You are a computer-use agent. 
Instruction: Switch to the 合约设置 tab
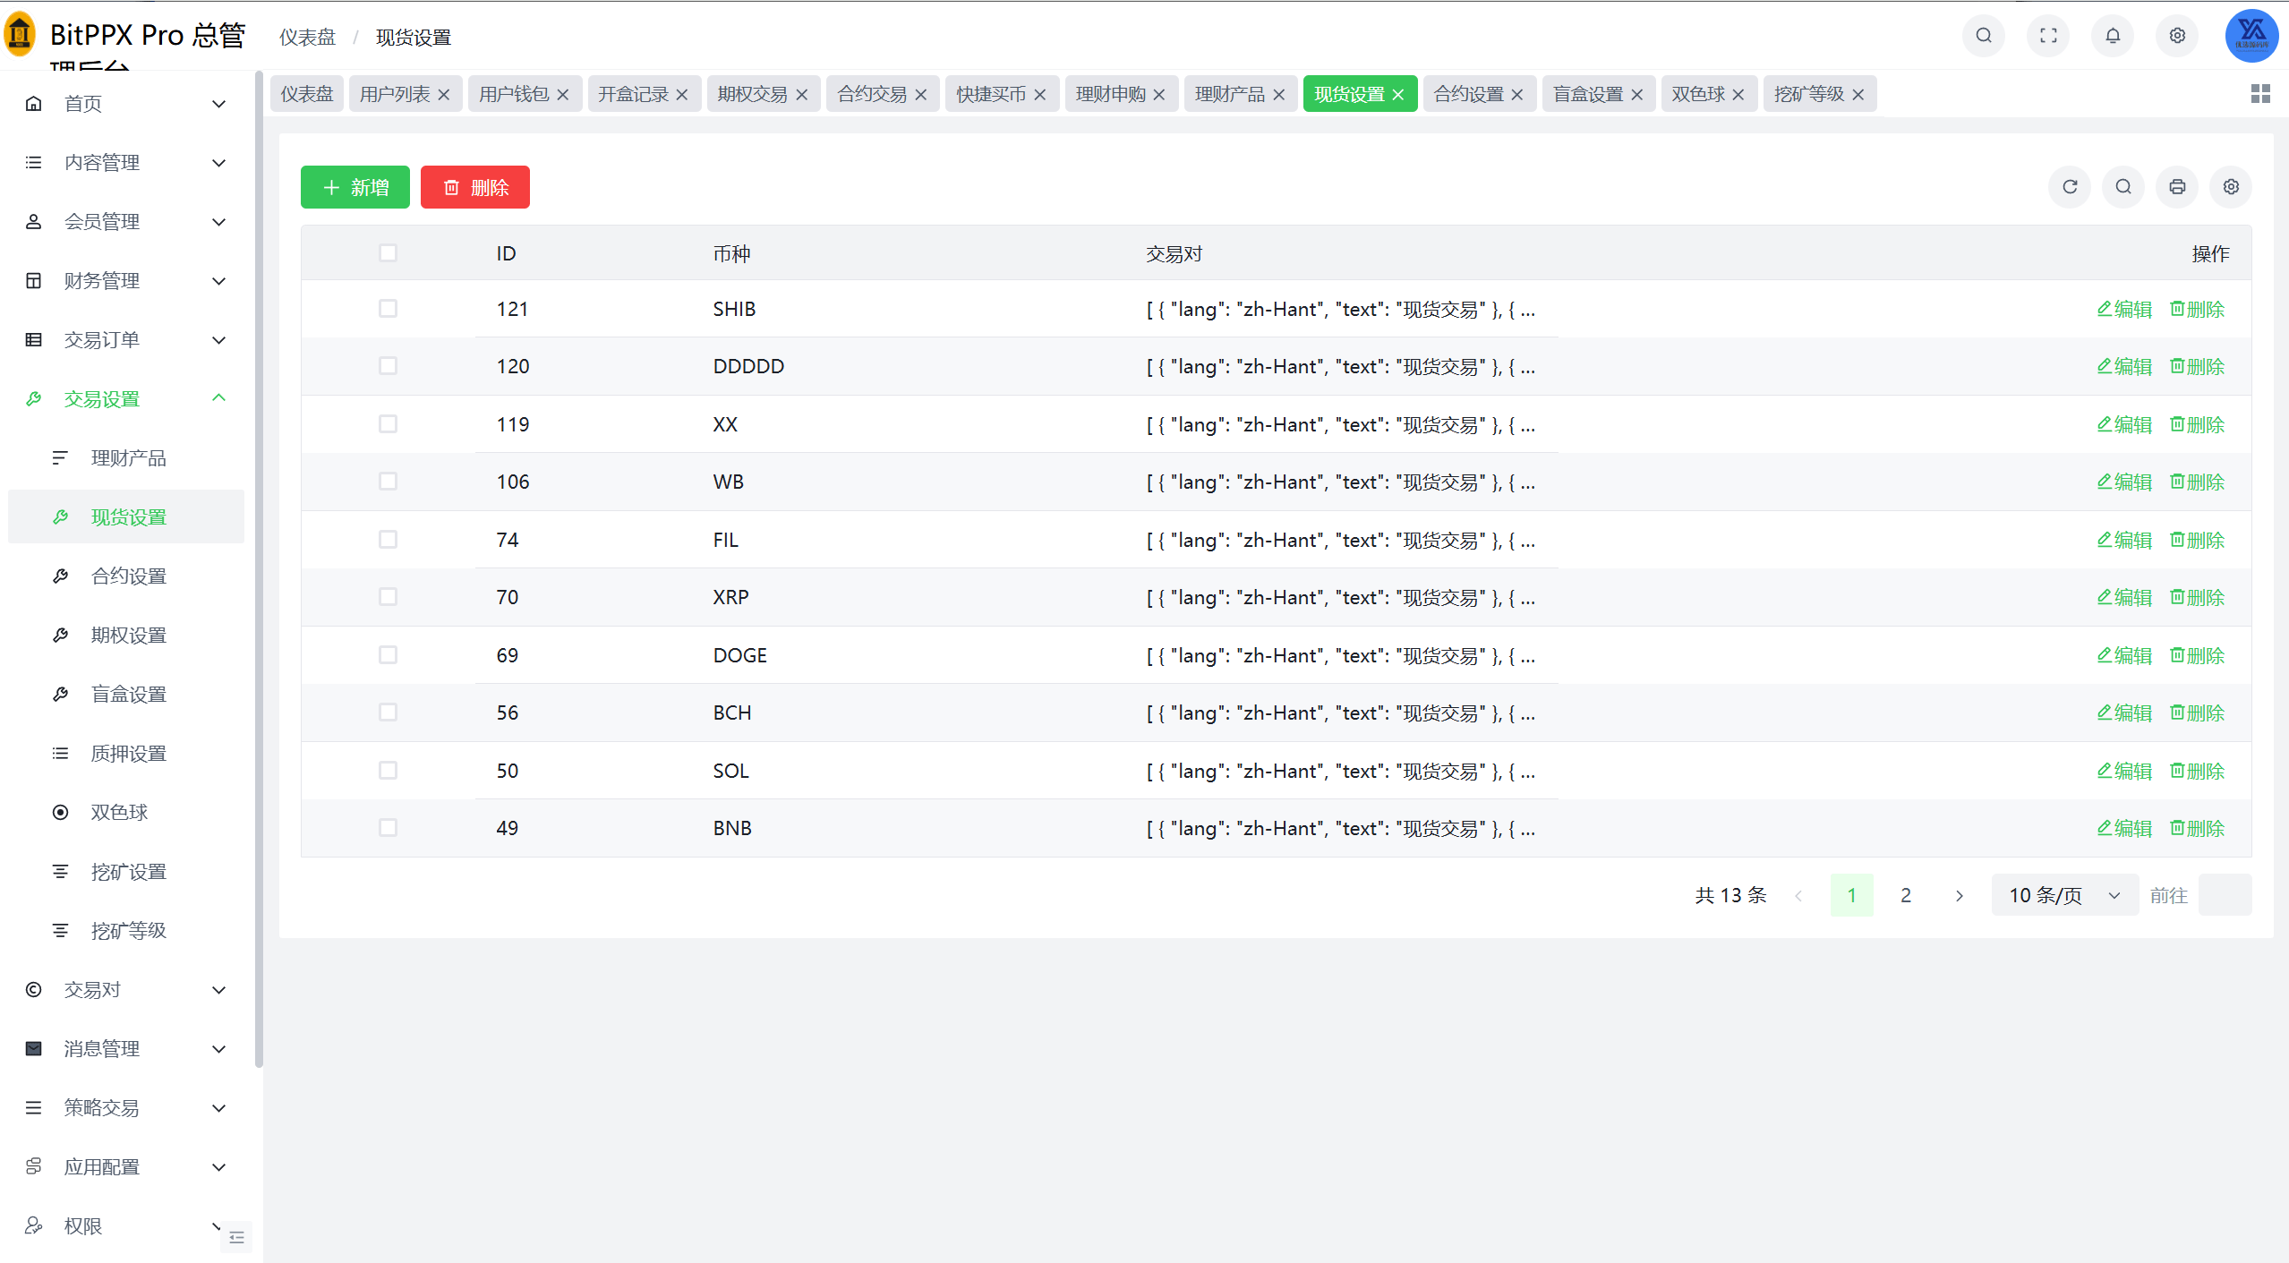[x=1468, y=95]
